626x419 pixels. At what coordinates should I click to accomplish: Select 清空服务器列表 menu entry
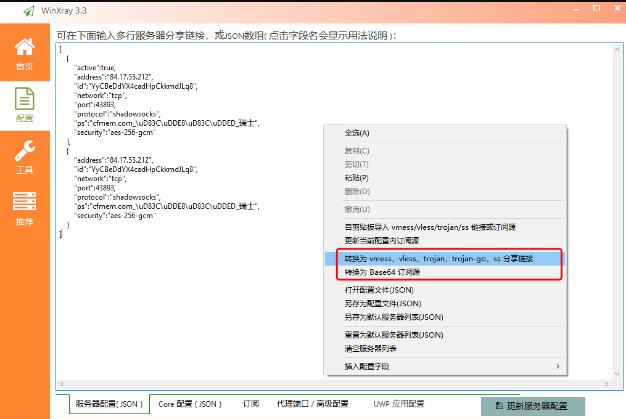pyautogui.click(x=445, y=349)
